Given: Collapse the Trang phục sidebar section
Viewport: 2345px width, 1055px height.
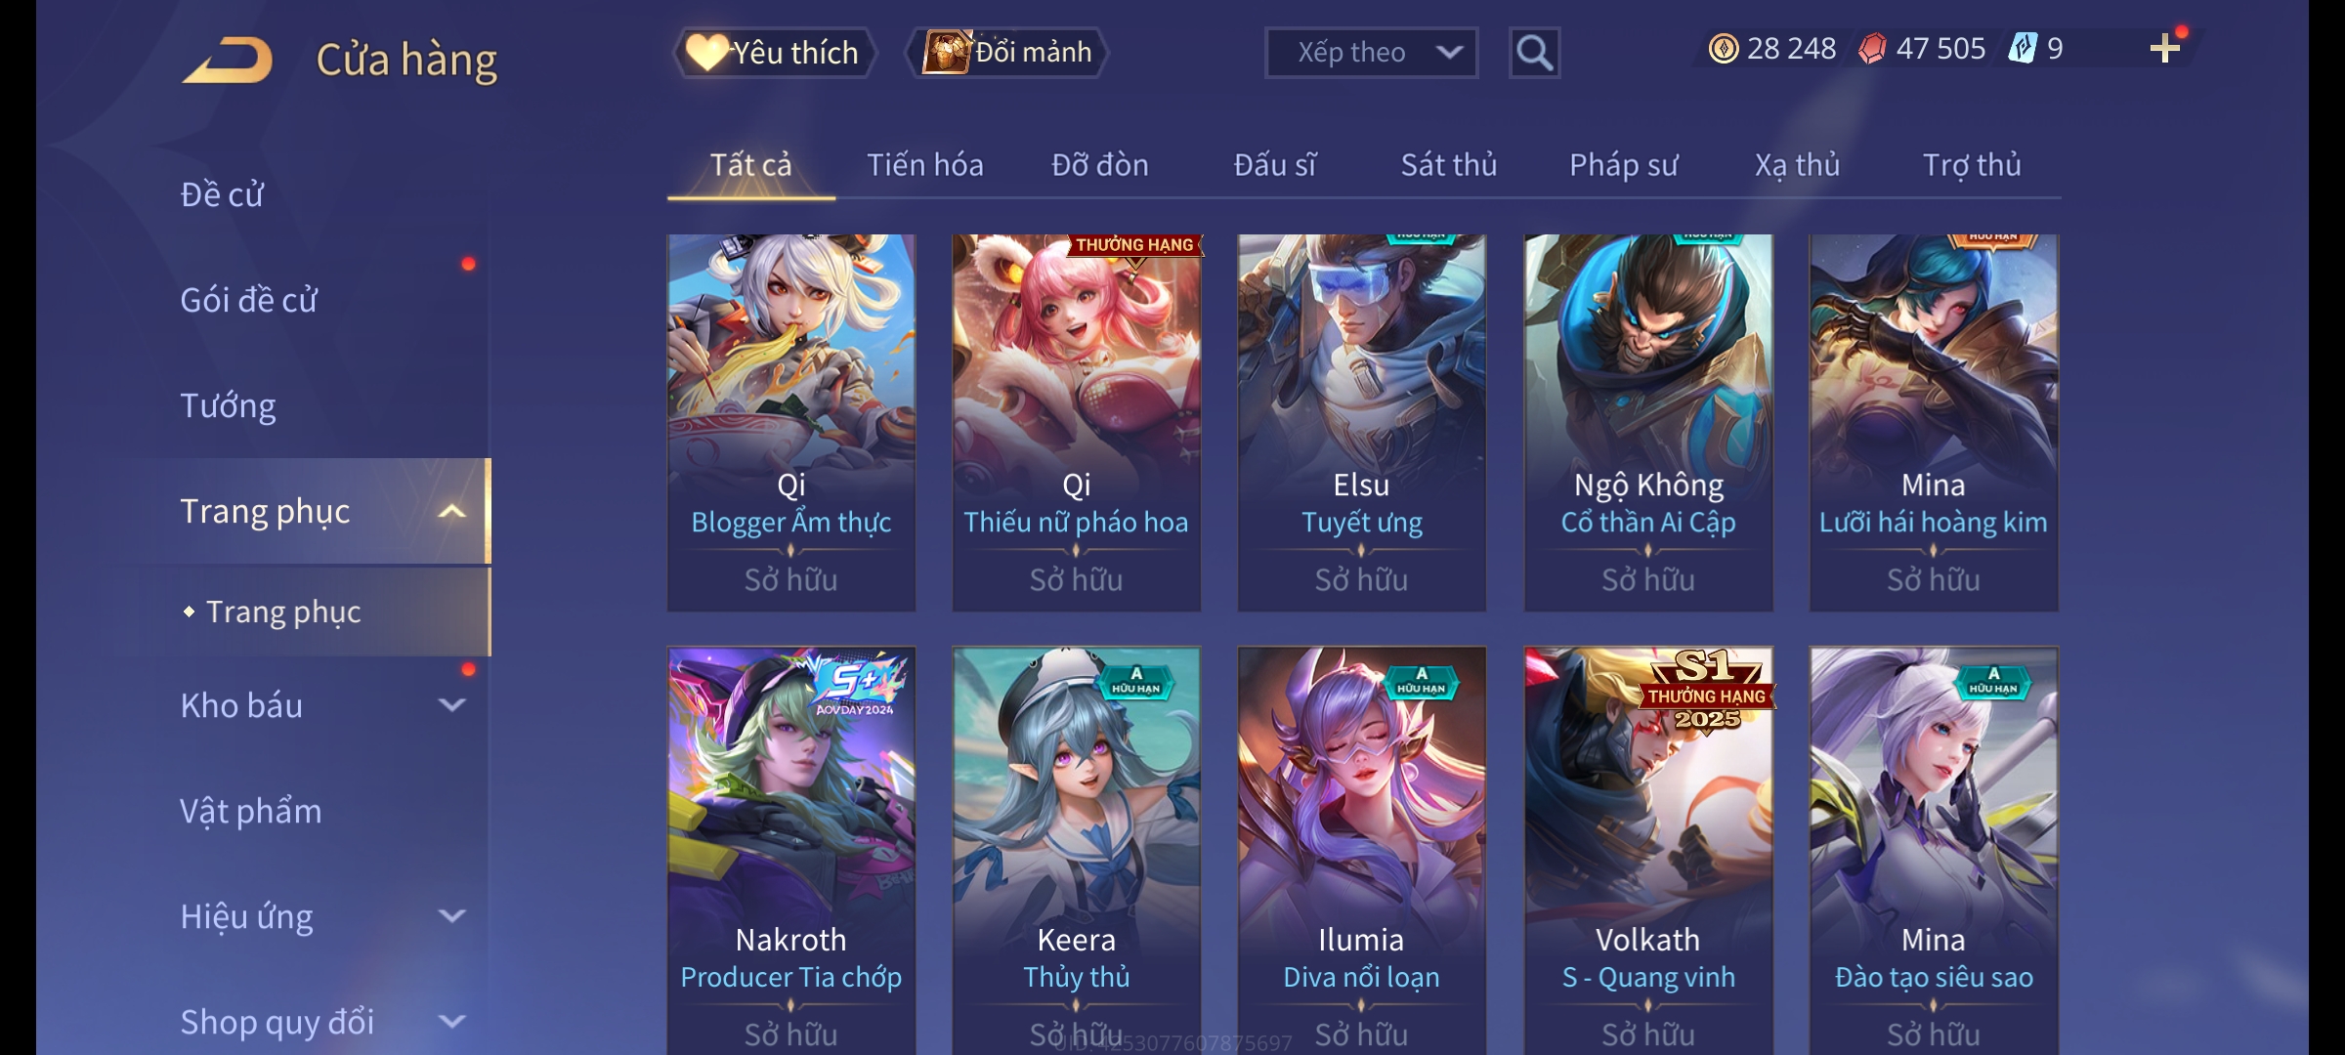Looking at the screenshot, I should point(451,512).
